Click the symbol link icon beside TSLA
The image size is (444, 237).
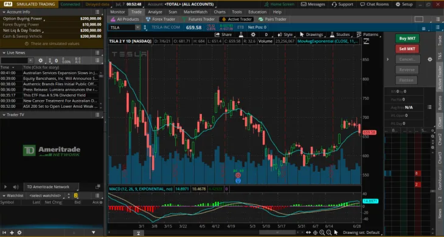[x=145, y=27]
